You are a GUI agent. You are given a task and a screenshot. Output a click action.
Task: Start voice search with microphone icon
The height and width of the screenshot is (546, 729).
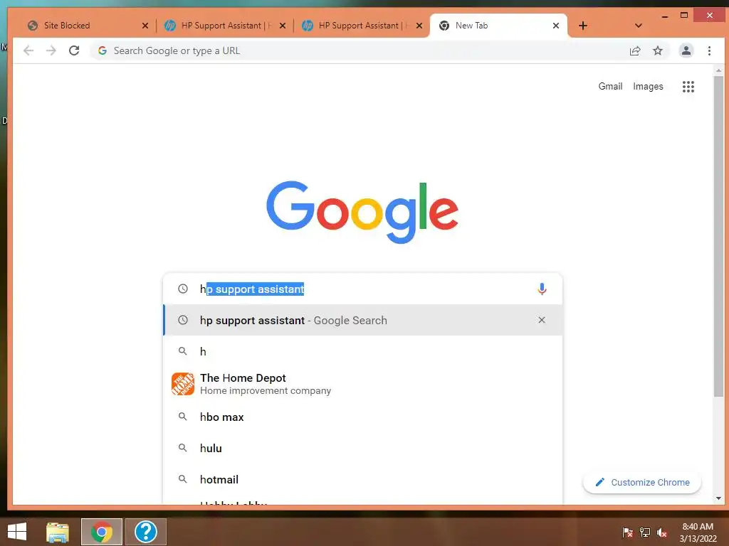pyautogui.click(x=542, y=289)
